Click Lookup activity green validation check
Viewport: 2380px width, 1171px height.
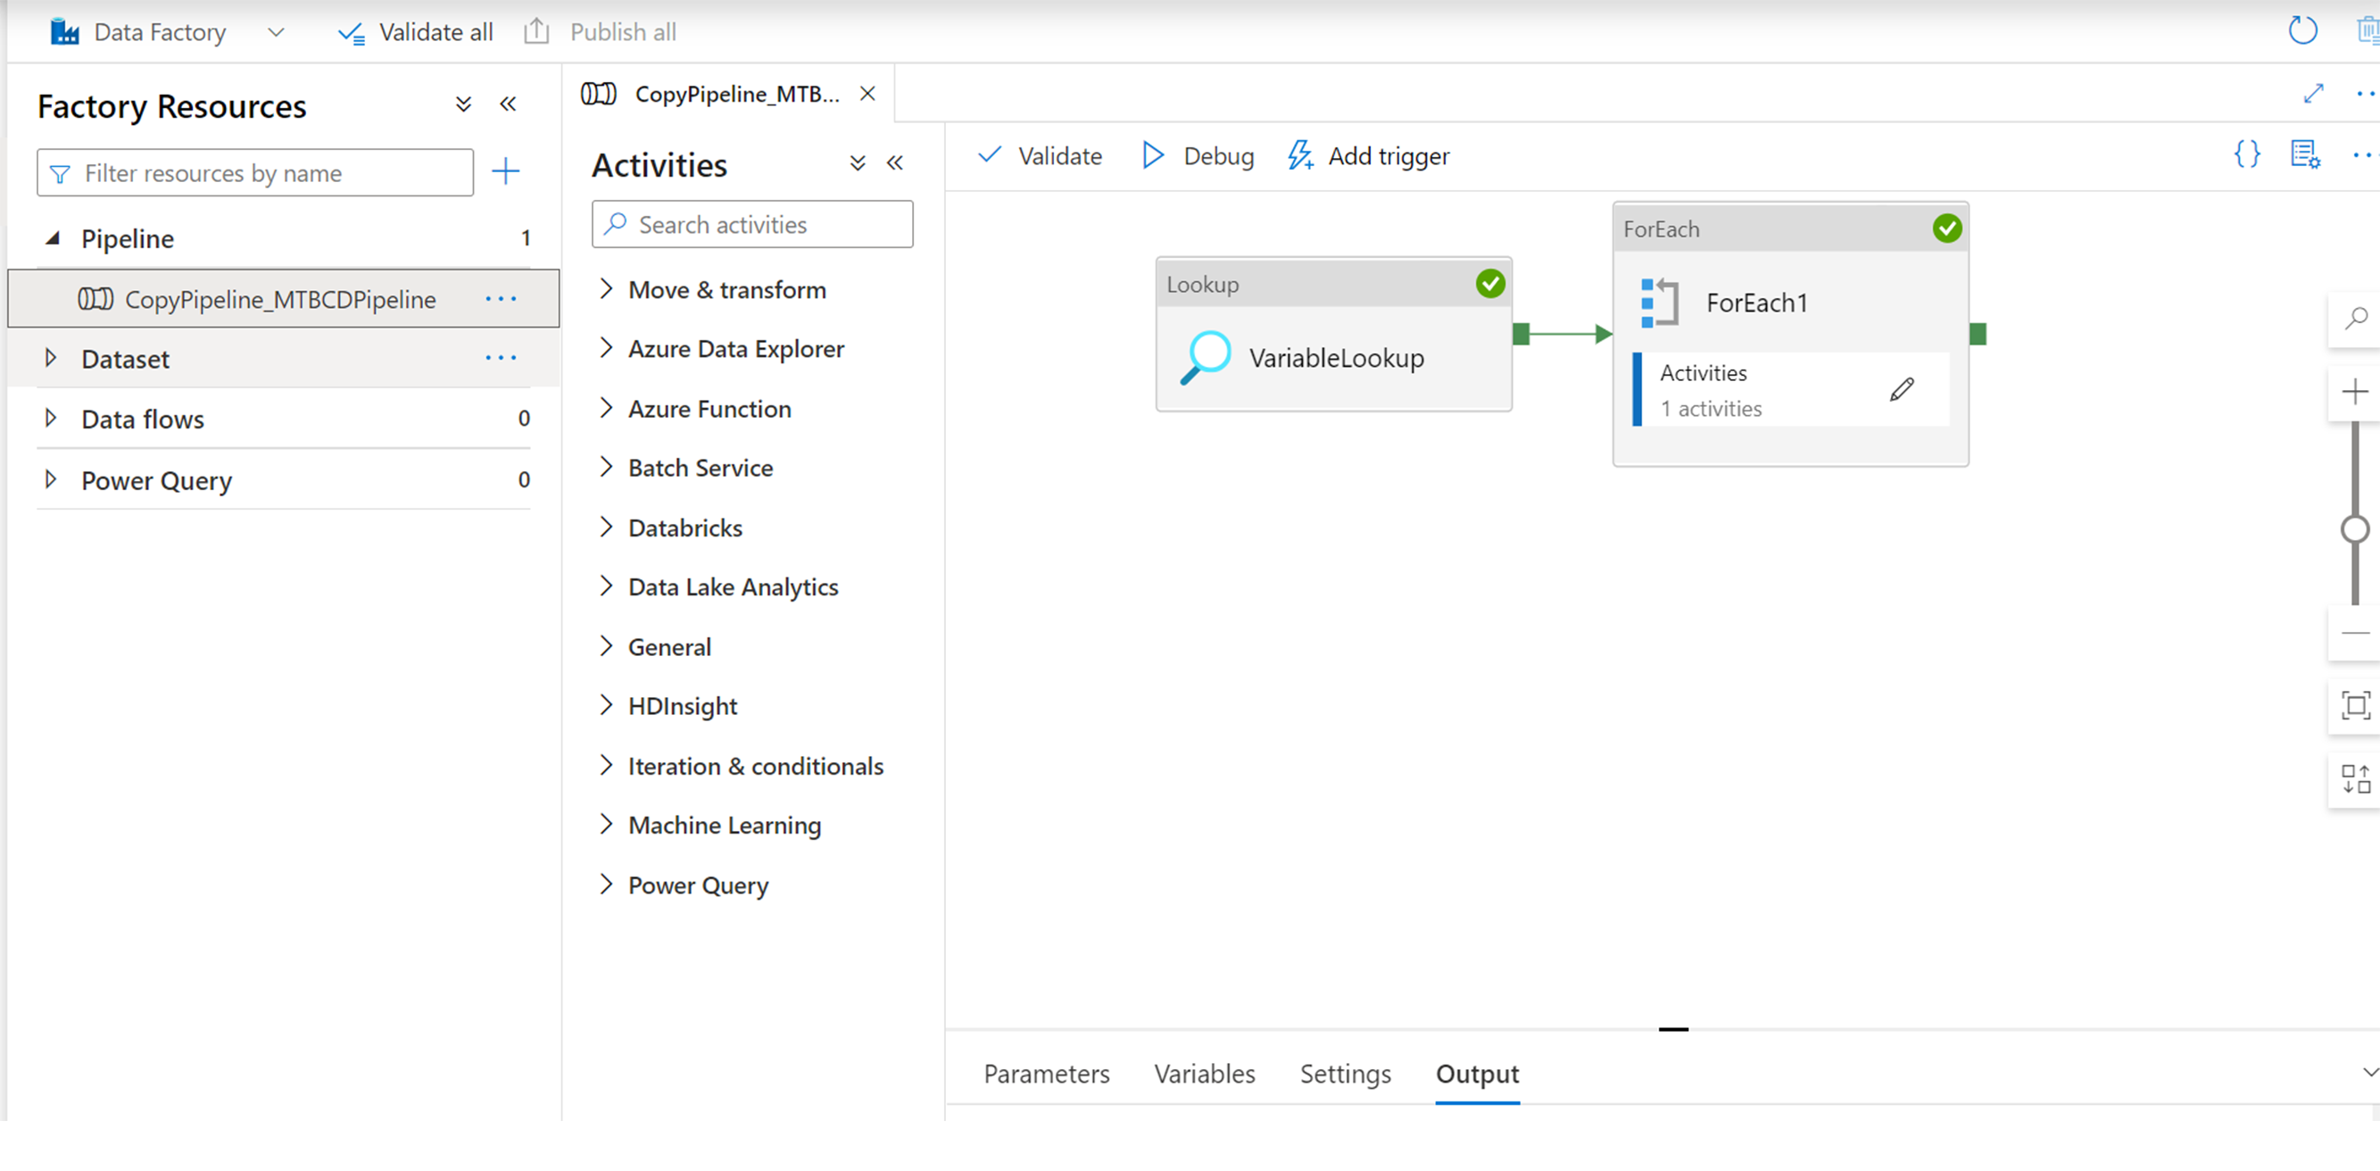point(1490,284)
